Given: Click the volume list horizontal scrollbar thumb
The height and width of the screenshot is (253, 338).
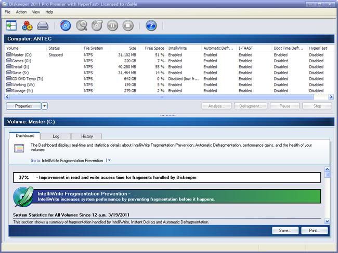Looking at the screenshot, I should coord(162,97).
